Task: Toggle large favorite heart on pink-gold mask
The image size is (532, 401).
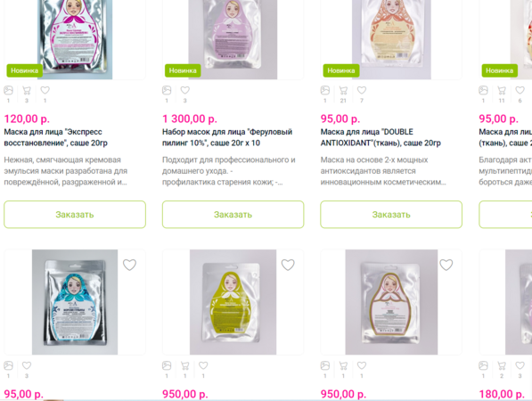Action: coord(446,265)
